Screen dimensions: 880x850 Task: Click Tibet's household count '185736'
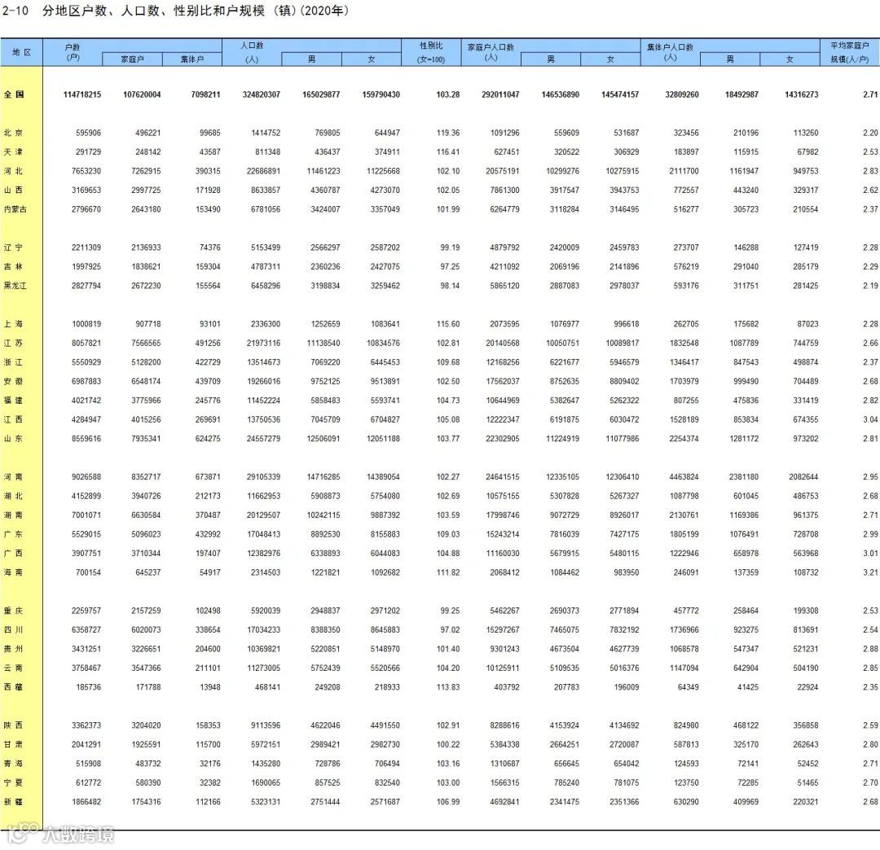(89, 687)
